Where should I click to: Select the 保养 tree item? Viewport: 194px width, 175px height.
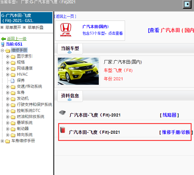[x=21, y=81]
